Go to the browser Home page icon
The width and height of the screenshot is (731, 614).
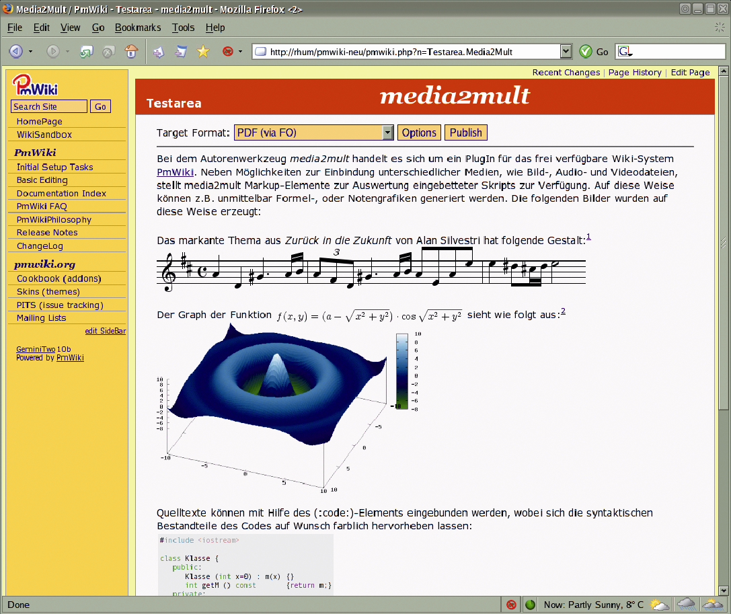(131, 51)
